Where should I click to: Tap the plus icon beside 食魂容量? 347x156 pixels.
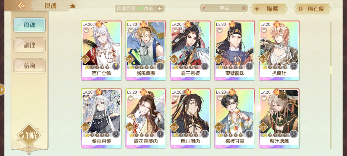point(159,9)
